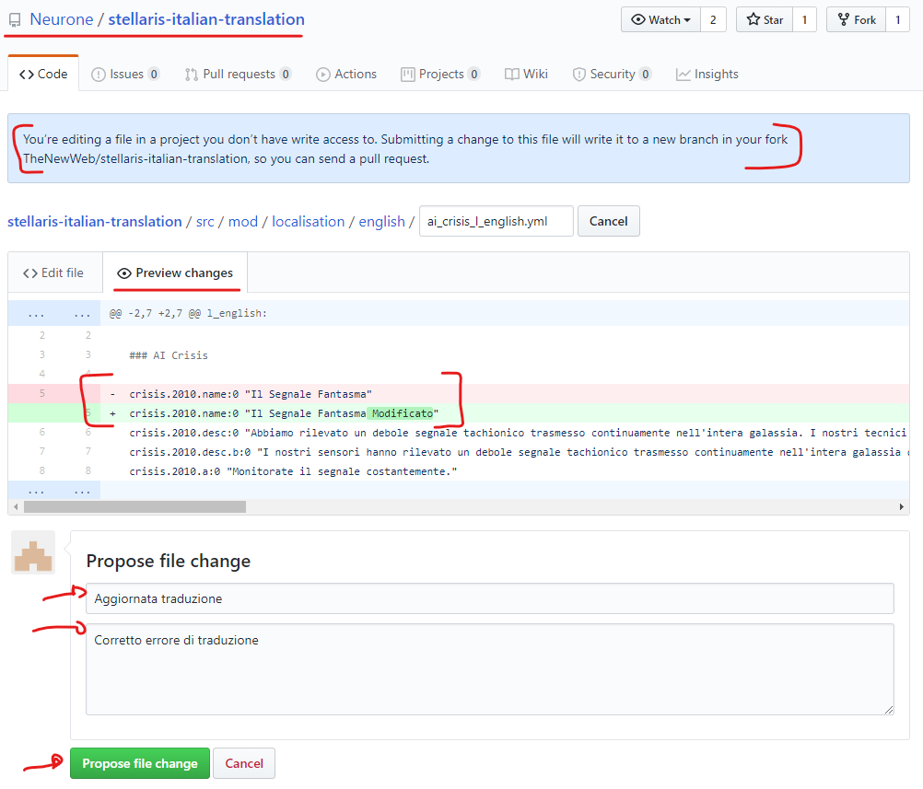This screenshot has height=789, width=923.
Task: Click Cancel next to the filename field
Action: [609, 221]
